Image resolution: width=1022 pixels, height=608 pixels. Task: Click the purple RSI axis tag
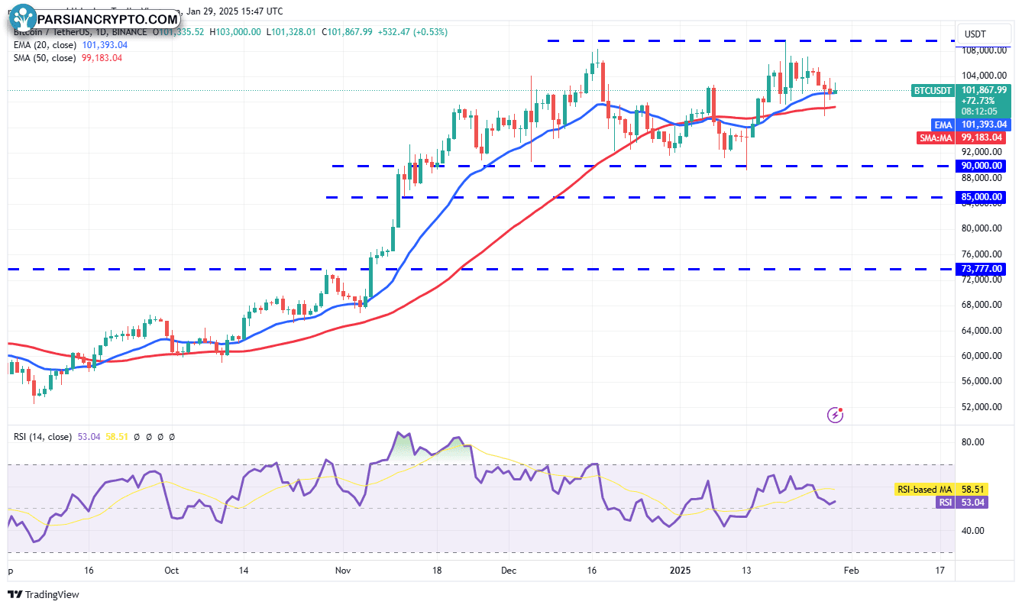(945, 502)
